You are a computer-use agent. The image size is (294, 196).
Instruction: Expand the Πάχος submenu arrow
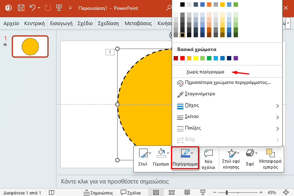278,106
